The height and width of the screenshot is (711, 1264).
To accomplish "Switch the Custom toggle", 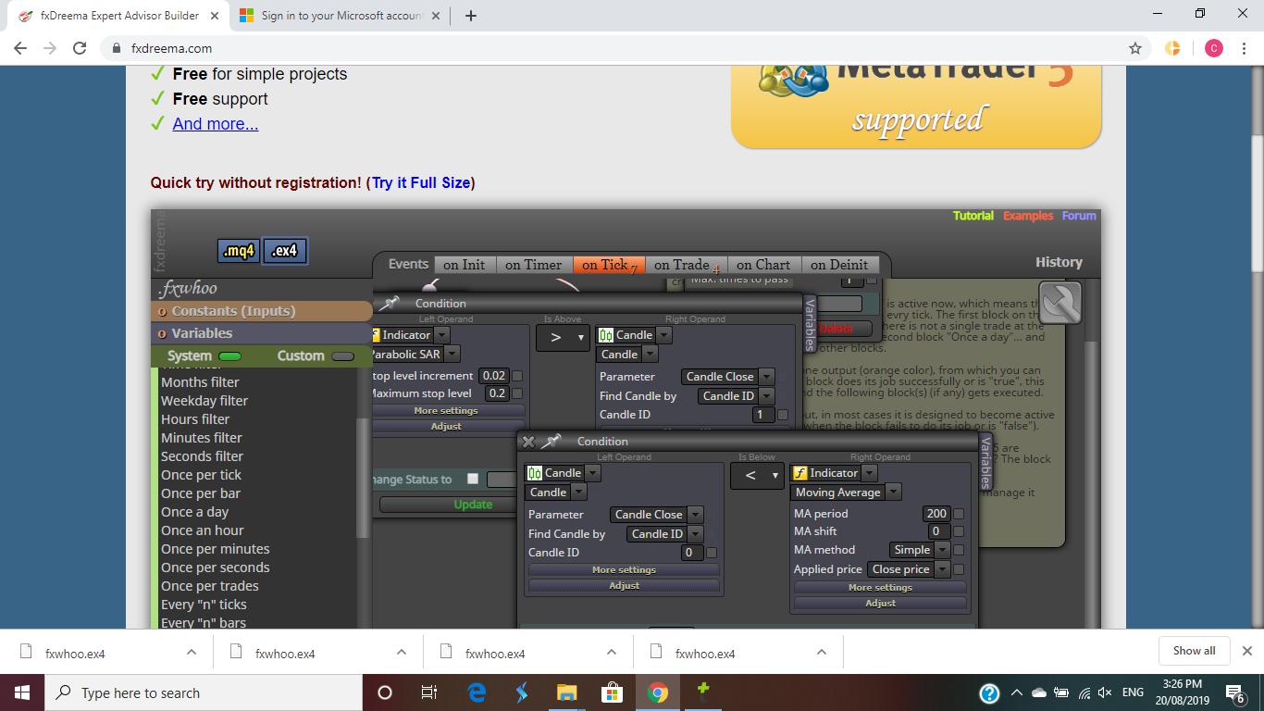I will tap(342, 356).
